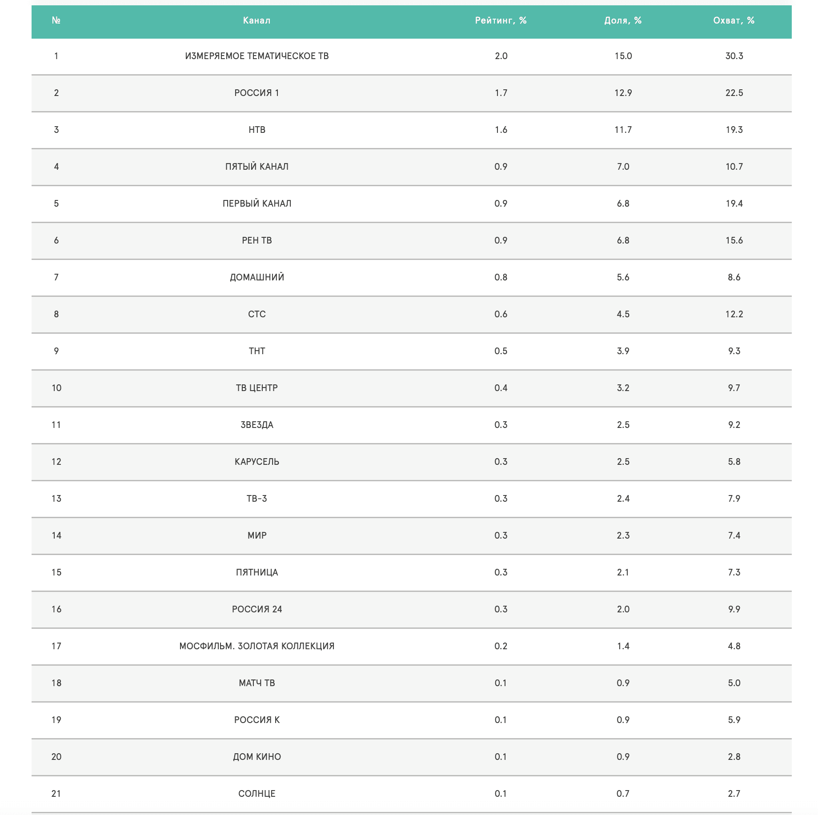This screenshot has height=815, width=818.
Task: Click the "ПЯТЫЙ КАНАЛ" channel name
Action: pyautogui.click(x=257, y=167)
